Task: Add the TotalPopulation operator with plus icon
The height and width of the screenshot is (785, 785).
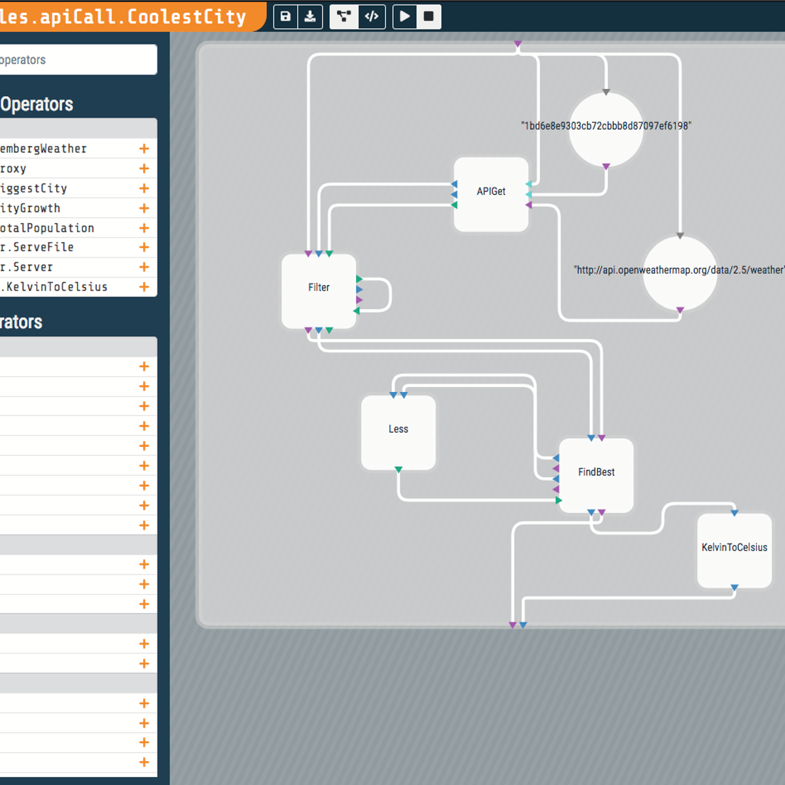Action: [x=144, y=228]
